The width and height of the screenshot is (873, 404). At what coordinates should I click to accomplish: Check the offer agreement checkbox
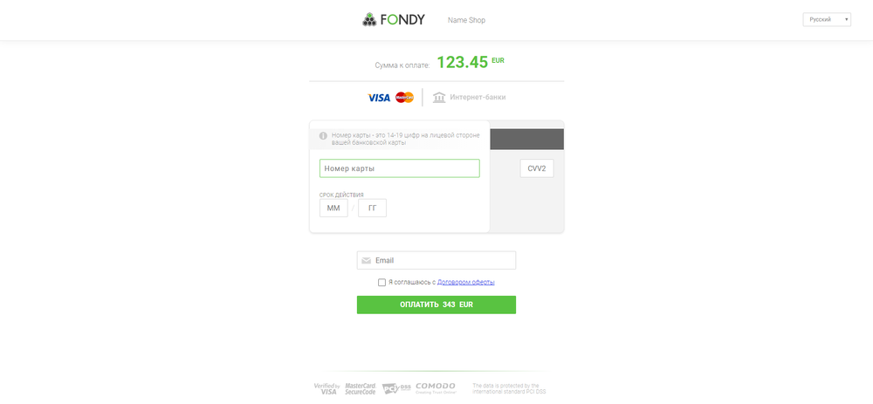coord(382,282)
